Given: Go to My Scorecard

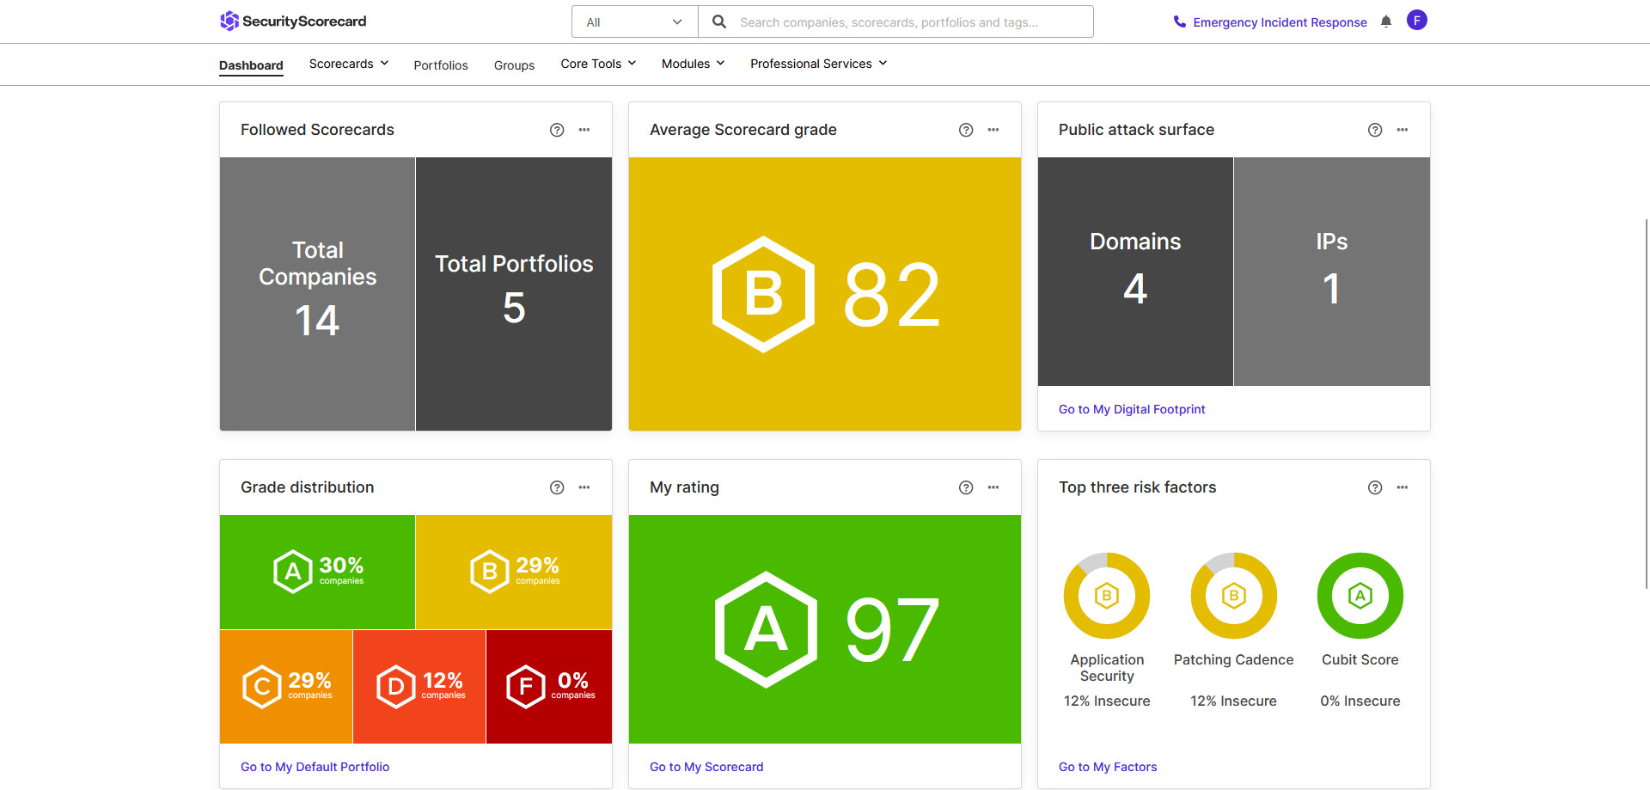Looking at the screenshot, I should point(706,767).
